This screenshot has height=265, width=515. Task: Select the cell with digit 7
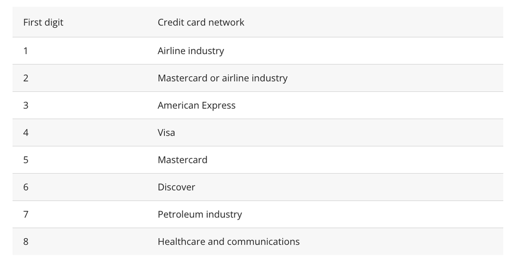click(26, 214)
